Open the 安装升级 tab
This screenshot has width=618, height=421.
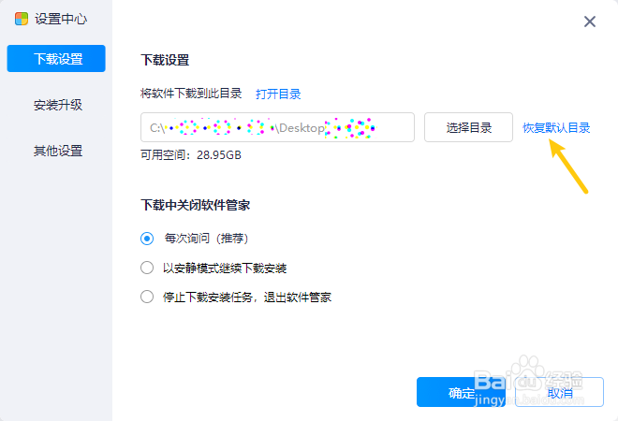point(56,105)
